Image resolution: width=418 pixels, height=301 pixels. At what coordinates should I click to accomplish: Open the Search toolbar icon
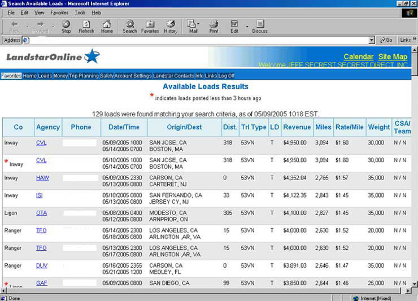tap(130, 26)
